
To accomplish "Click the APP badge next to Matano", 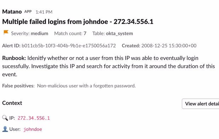I will click(x=28, y=12).
